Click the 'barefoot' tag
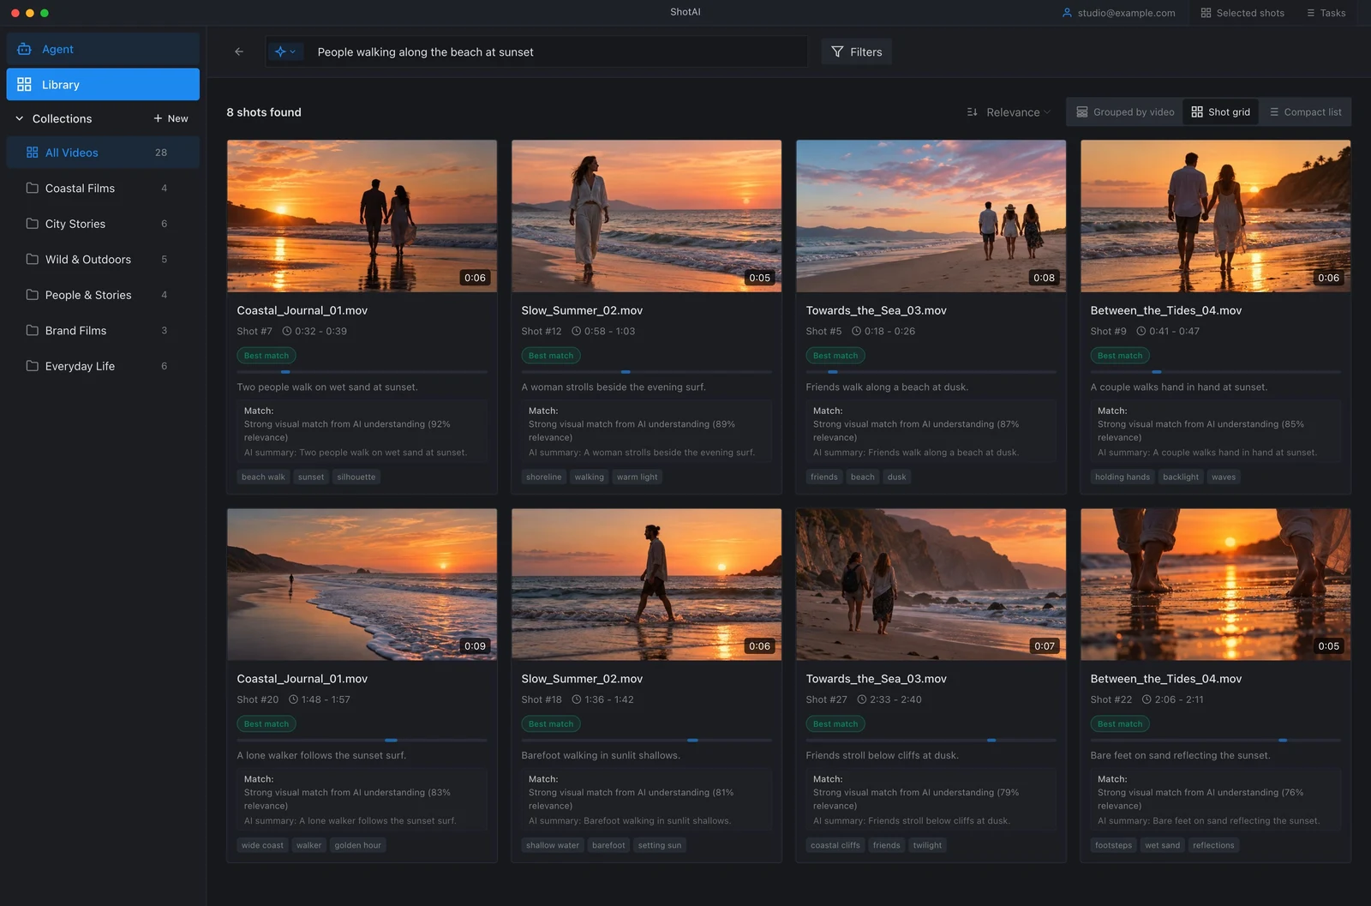The width and height of the screenshot is (1371, 906). click(x=608, y=845)
